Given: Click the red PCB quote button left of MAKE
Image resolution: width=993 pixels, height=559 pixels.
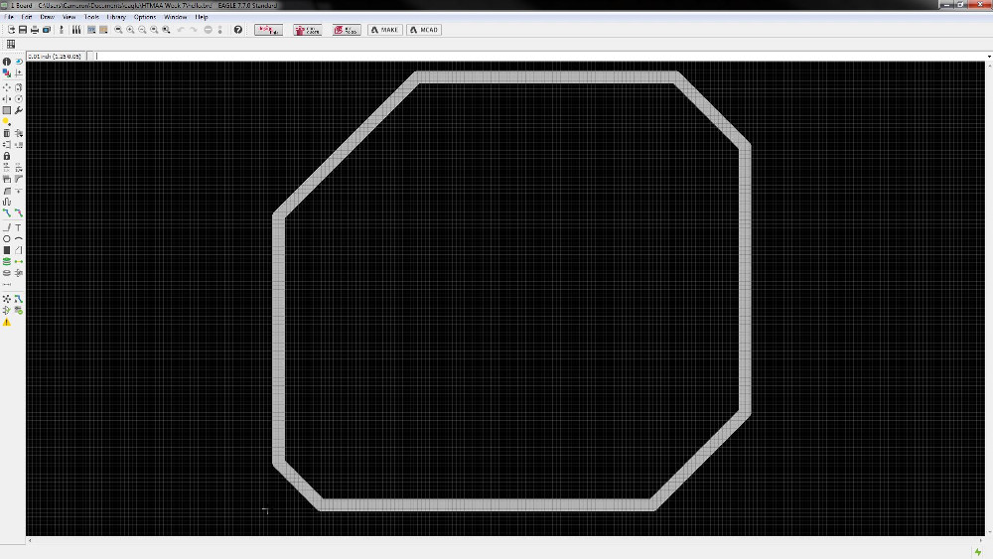Looking at the screenshot, I should click(x=347, y=30).
